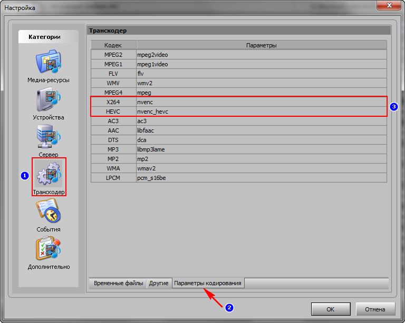
Task: Select the AAC libfaac parameter cell
Action: click(x=261, y=130)
